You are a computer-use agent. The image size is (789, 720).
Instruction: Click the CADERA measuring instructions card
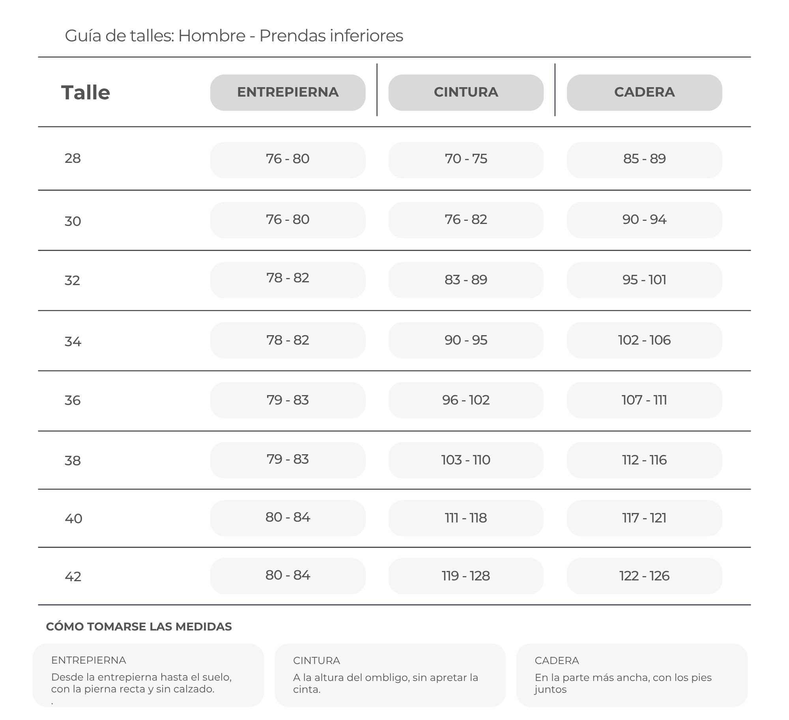pos(632,675)
